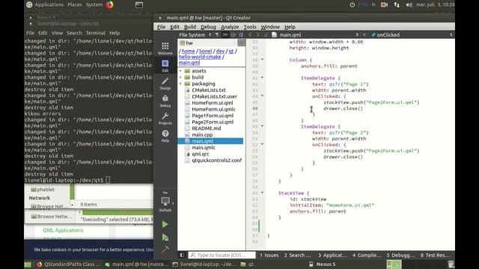Click filter tree icon in File System pane
Screen dimensions: 479x269
click(217, 35)
